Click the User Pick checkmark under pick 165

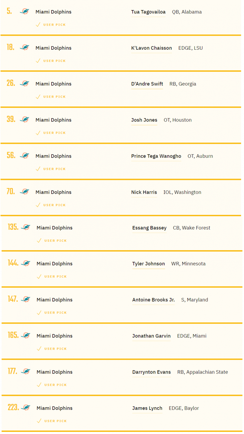point(39,349)
